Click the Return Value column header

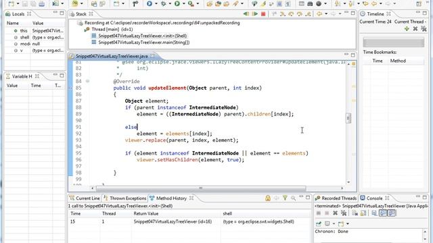click(x=177, y=213)
